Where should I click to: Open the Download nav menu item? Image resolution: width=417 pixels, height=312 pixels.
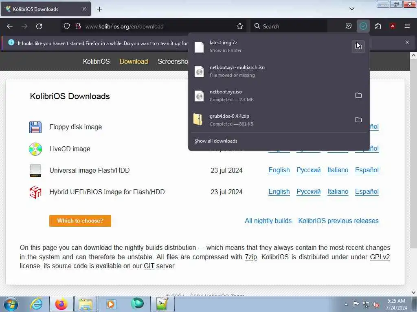[134, 61]
